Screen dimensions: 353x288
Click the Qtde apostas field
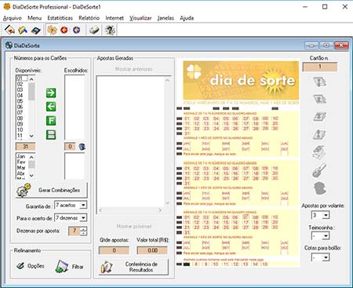click(114, 250)
